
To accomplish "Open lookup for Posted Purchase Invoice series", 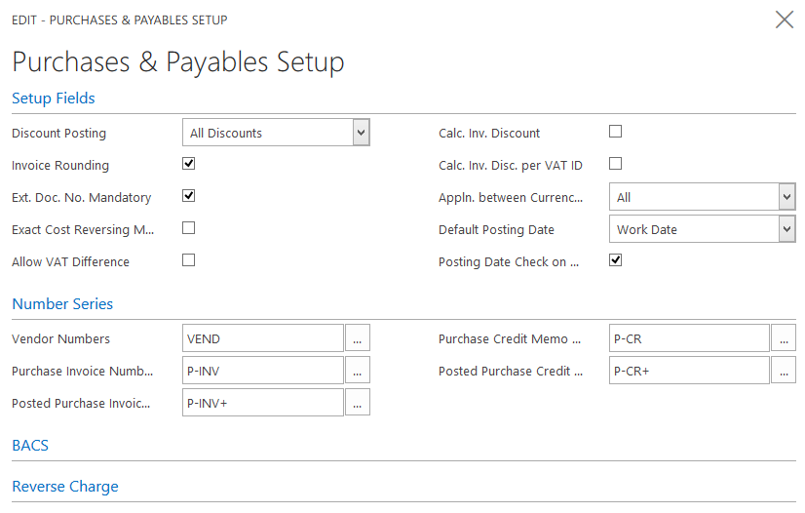I will [358, 403].
